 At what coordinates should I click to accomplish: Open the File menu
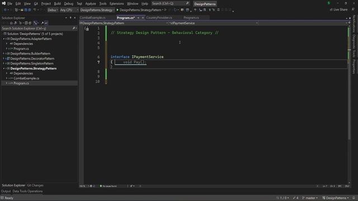(10, 4)
